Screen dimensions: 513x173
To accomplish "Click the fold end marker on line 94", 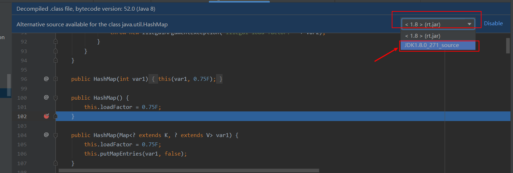I will 55,61.
